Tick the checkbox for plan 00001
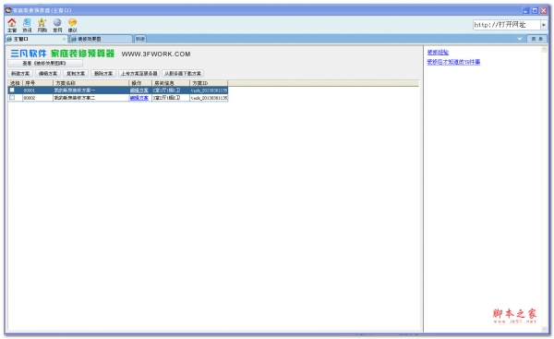 point(12,91)
